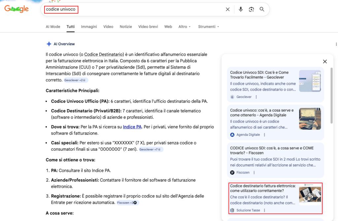The height and width of the screenshot is (221, 338).
Task: Click the Fiscozen source icon
Action: click(232, 172)
